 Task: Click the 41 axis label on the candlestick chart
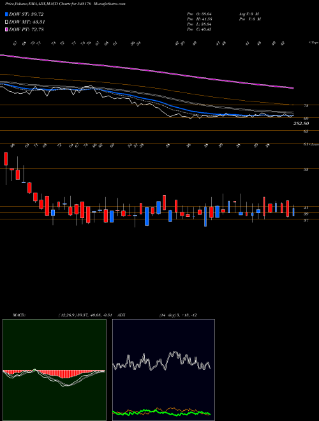(x=306, y=208)
